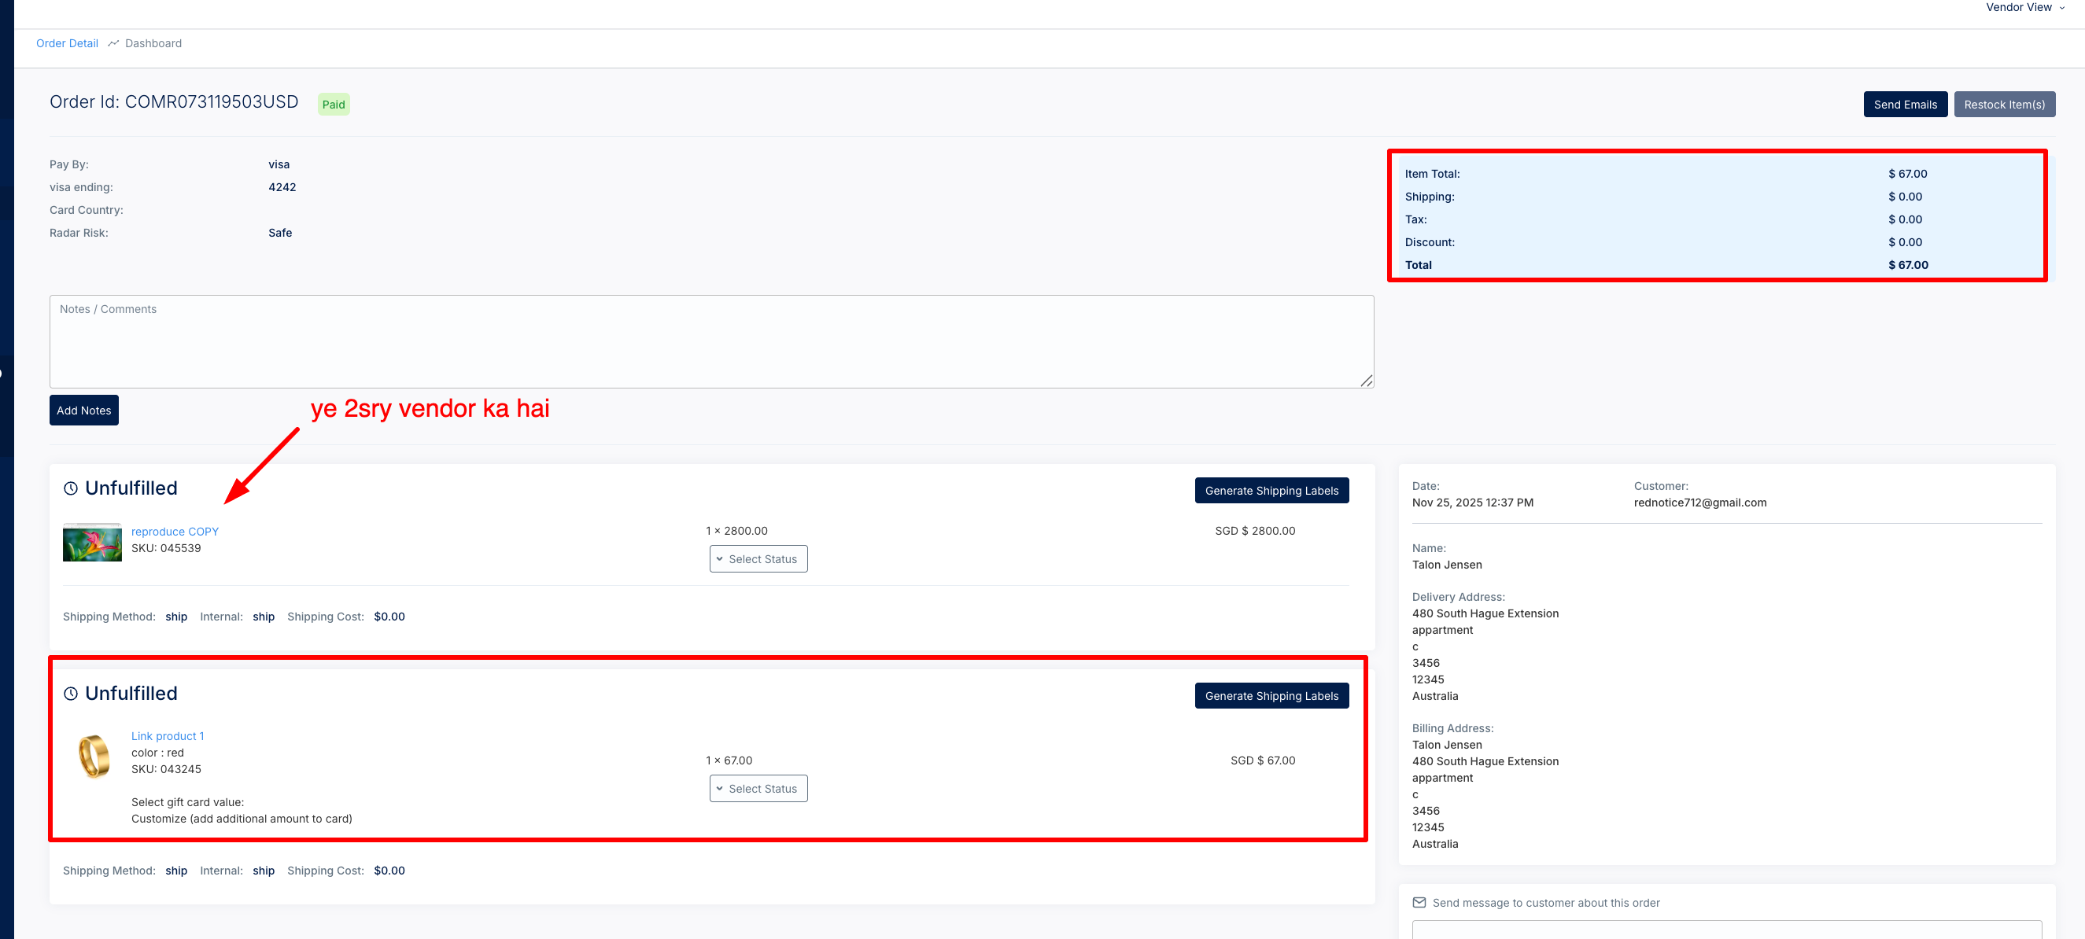The width and height of the screenshot is (2085, 939).
Task: Click clock icon beside second Unfulfilled heading
Action: pos(72,694)
